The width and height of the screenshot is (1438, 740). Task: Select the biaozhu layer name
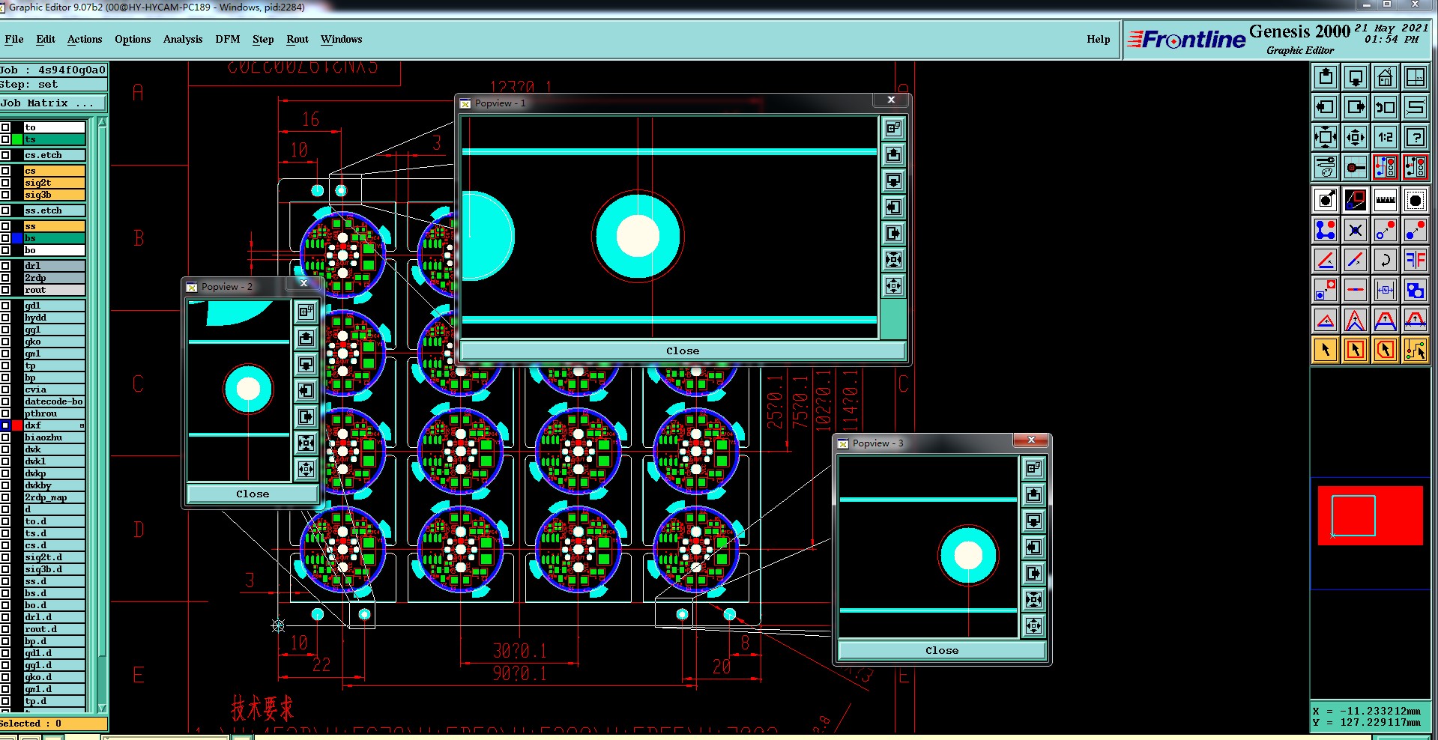pyautogui.click(x=54, y=437)
